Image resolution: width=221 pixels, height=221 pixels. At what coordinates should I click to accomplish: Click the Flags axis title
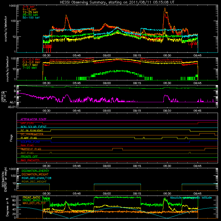pyautogui.click(x=11, y=138)
